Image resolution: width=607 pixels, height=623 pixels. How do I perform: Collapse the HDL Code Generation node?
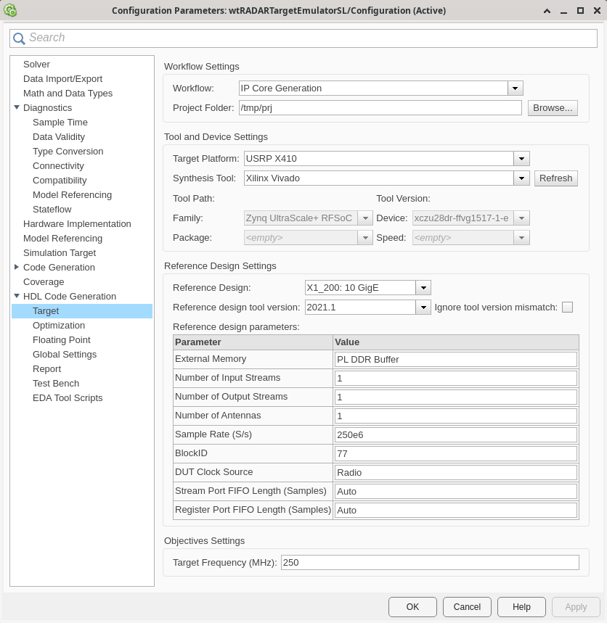coord(17,297)
